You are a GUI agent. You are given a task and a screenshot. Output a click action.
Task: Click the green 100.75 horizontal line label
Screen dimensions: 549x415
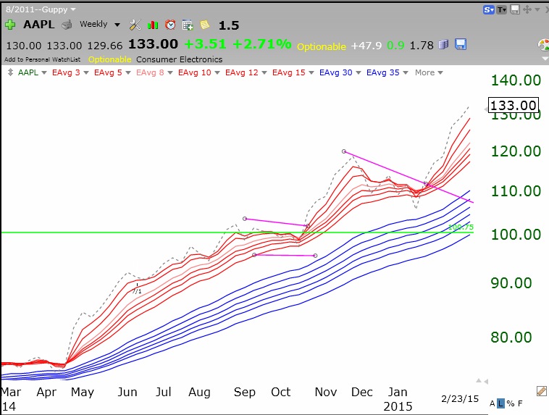(x=461, y=227)
